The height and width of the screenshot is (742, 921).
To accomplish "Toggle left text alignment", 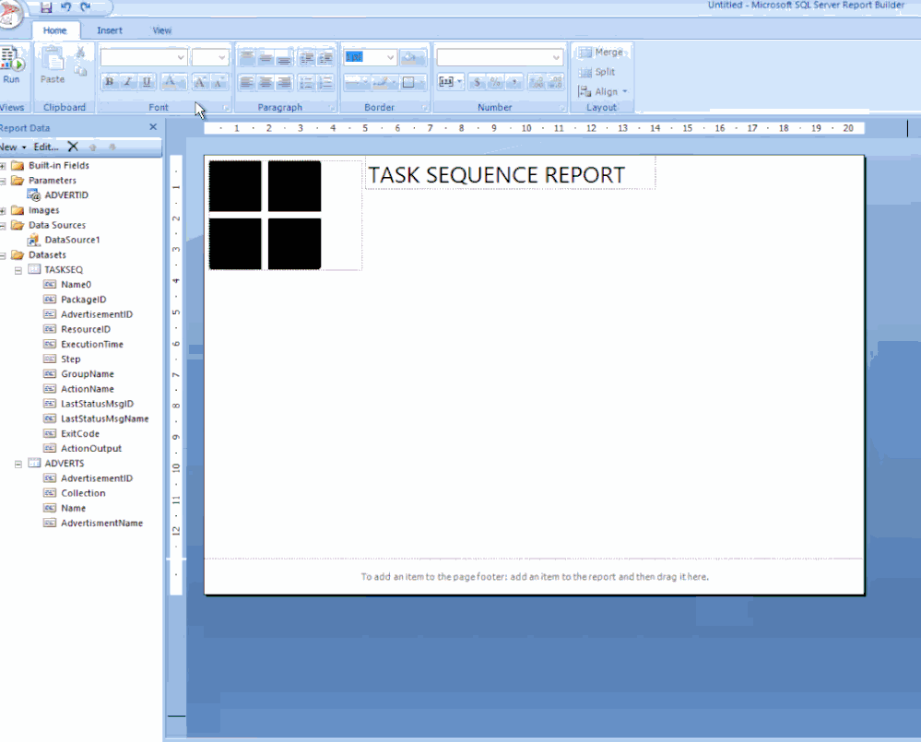I will 247,82.
